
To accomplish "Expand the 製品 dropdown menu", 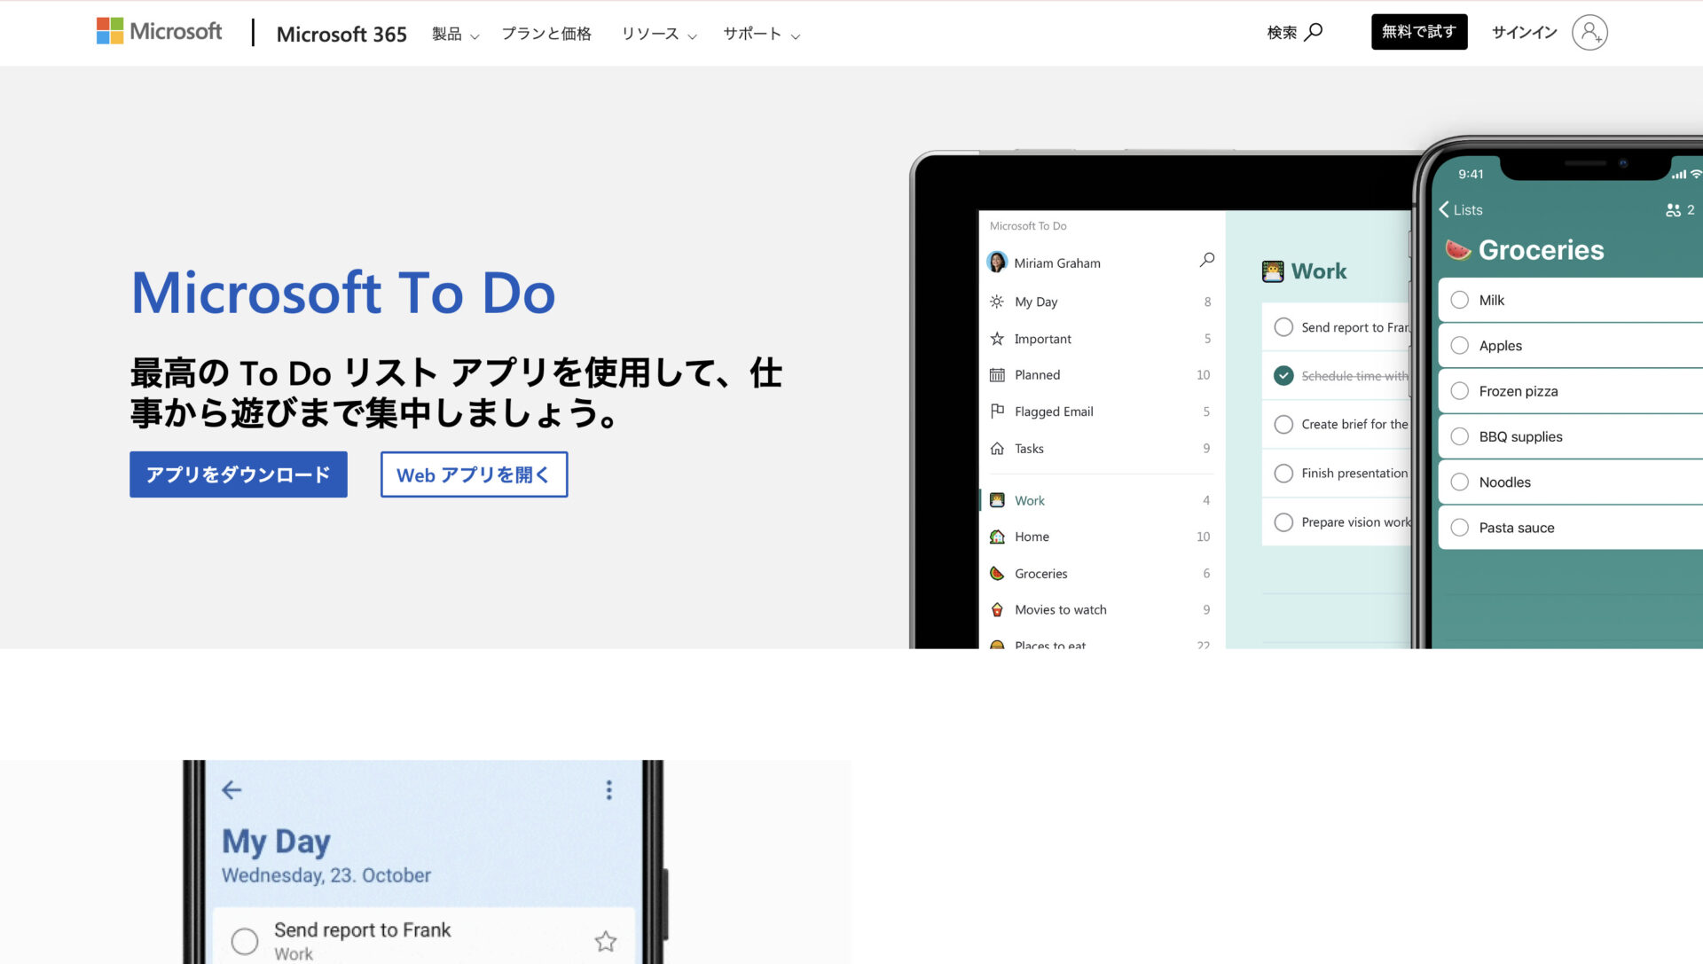I will click(454, 34).
